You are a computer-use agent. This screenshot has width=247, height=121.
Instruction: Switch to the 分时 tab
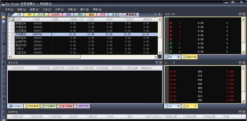coord(173,106)
